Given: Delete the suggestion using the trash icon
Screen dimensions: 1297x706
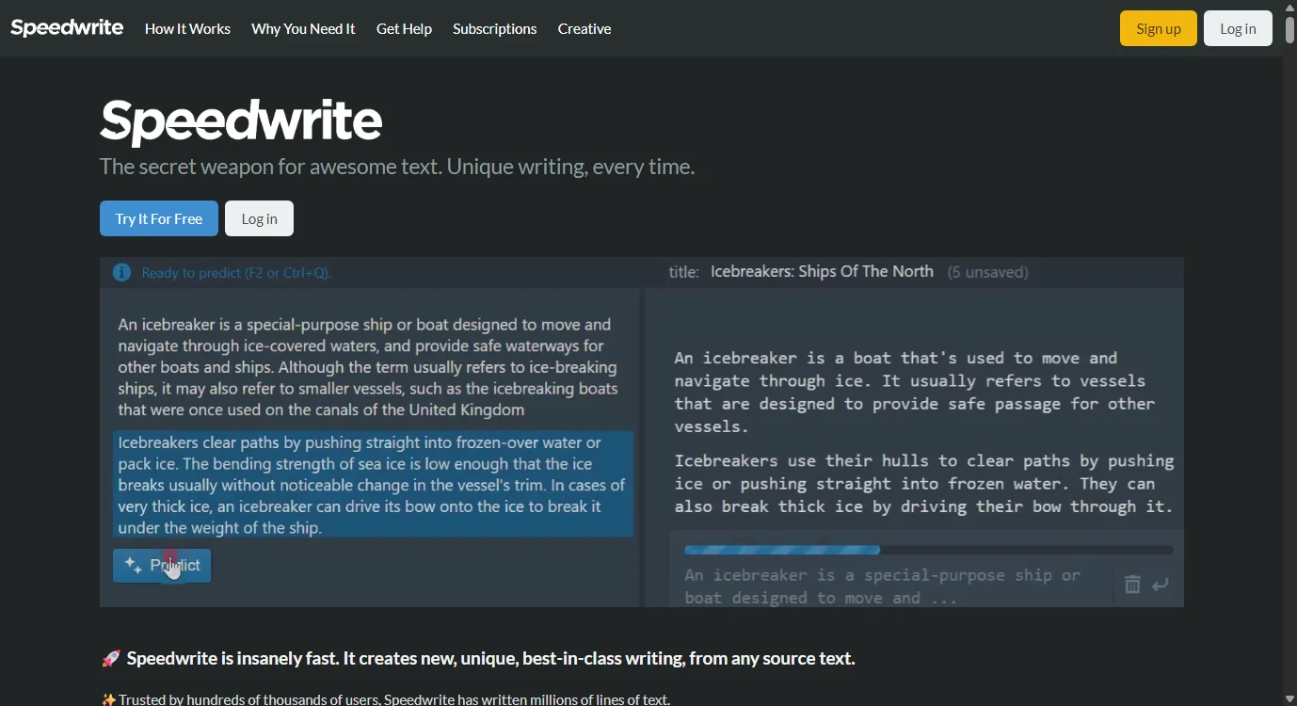Looking at the screenshot, I should coord(1131,585).
